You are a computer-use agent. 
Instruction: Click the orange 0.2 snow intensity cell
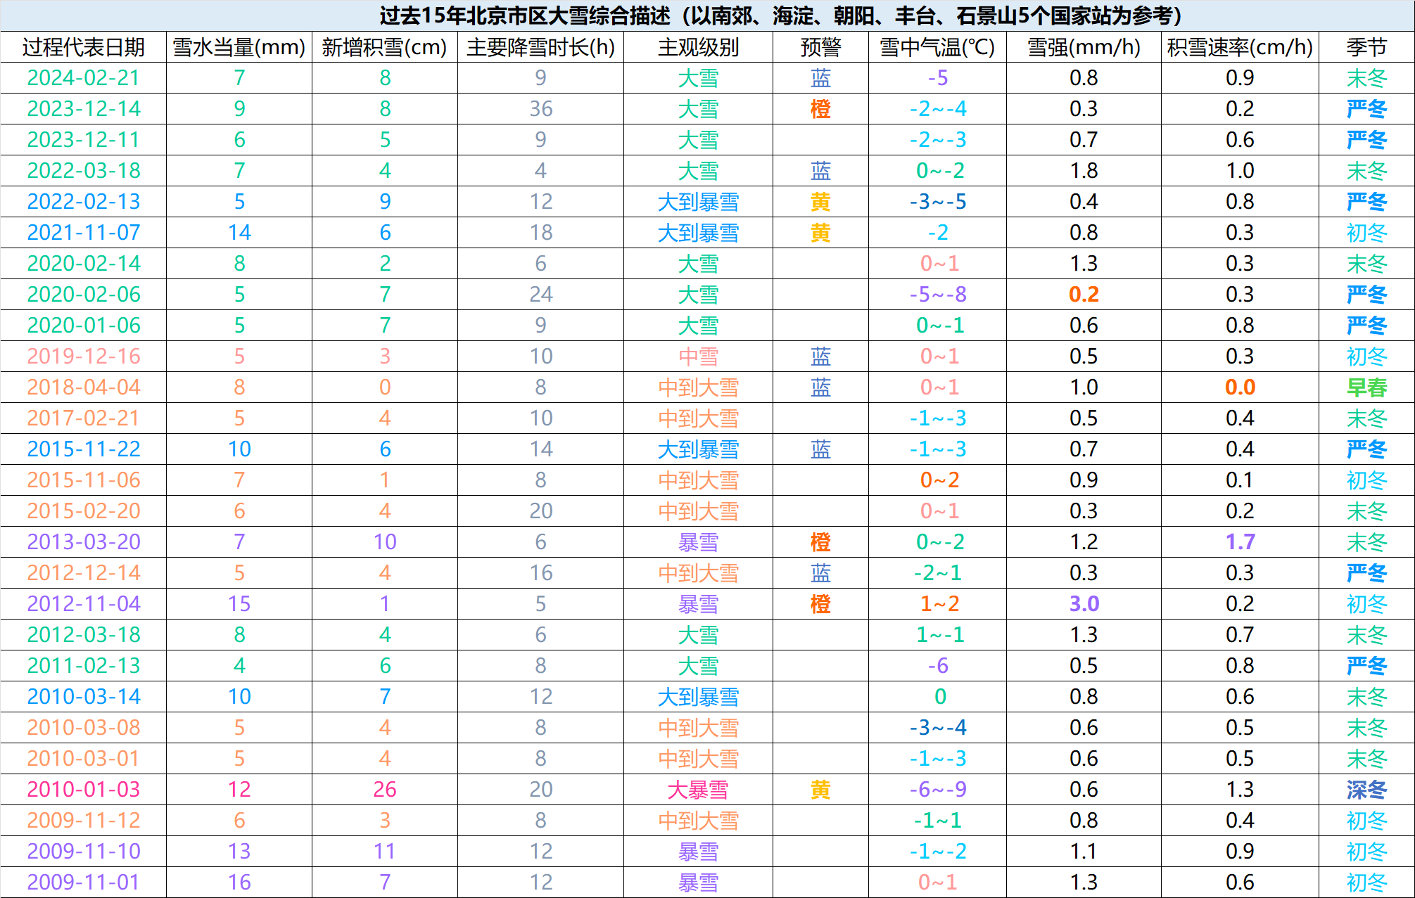tap(1084, 295)
